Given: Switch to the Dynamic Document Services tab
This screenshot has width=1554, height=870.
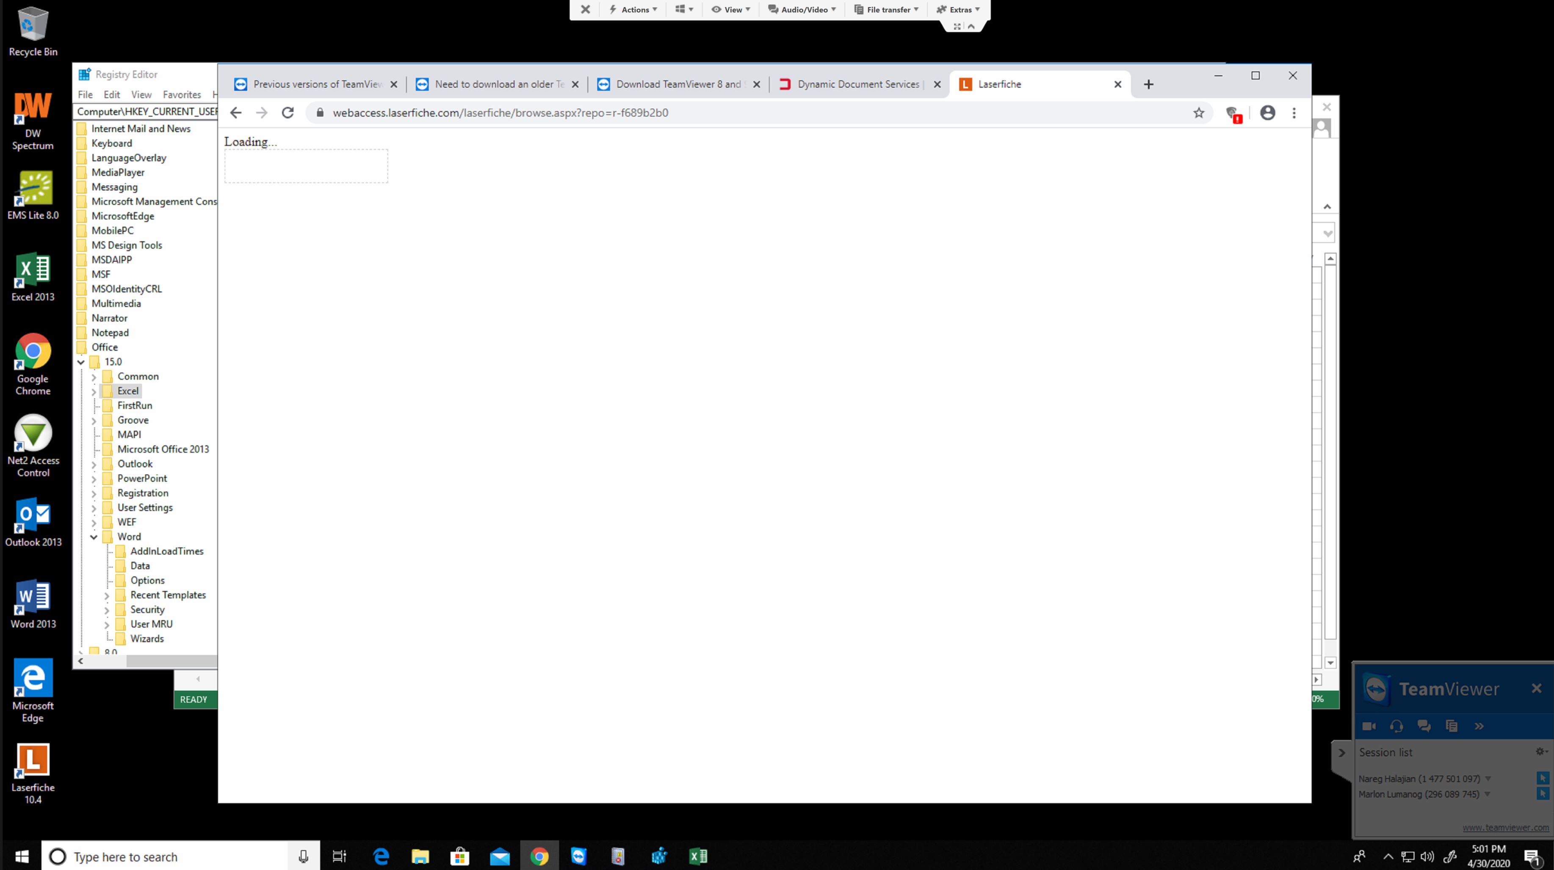Looking at the screenshot, I should [857, 84].
